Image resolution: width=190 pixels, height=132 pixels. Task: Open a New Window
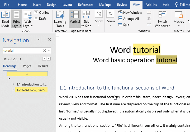pyautogui.click(x=130, y=12)
